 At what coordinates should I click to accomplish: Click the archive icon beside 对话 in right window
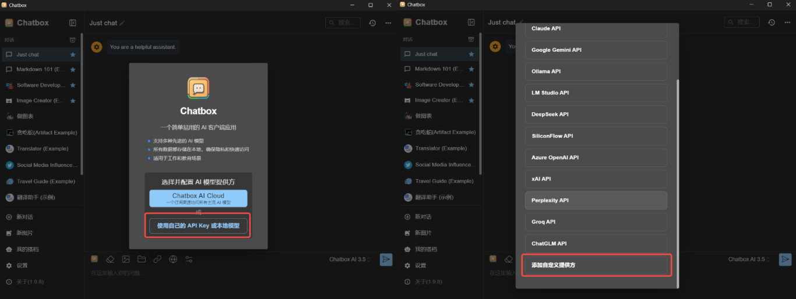click(471, 40)
